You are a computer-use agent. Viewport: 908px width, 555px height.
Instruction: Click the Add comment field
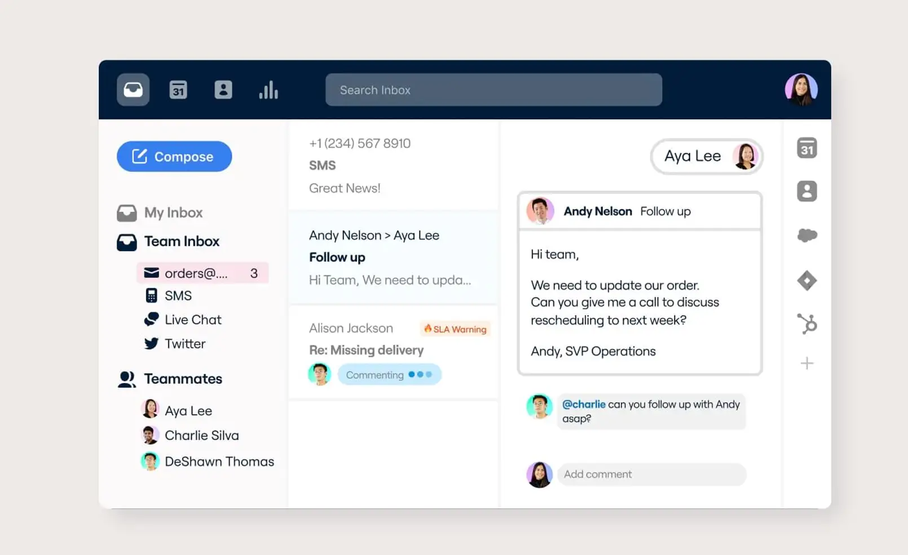tap(651, 474)
